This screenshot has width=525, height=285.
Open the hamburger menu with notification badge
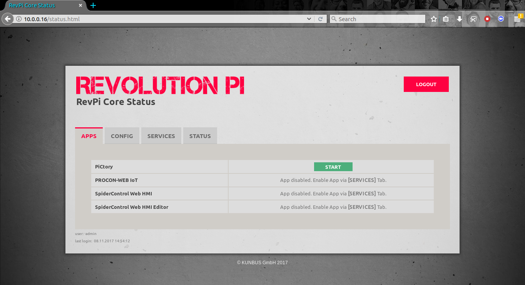518,18
